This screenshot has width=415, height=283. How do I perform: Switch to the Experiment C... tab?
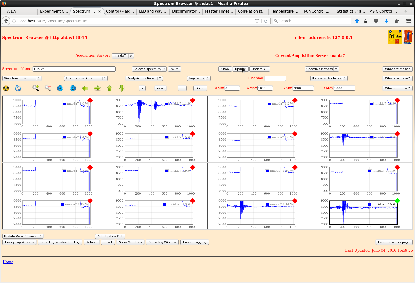pos(54,11)
